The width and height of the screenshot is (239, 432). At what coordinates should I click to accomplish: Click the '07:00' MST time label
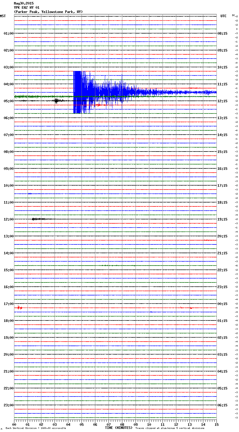tap(8, 135)
